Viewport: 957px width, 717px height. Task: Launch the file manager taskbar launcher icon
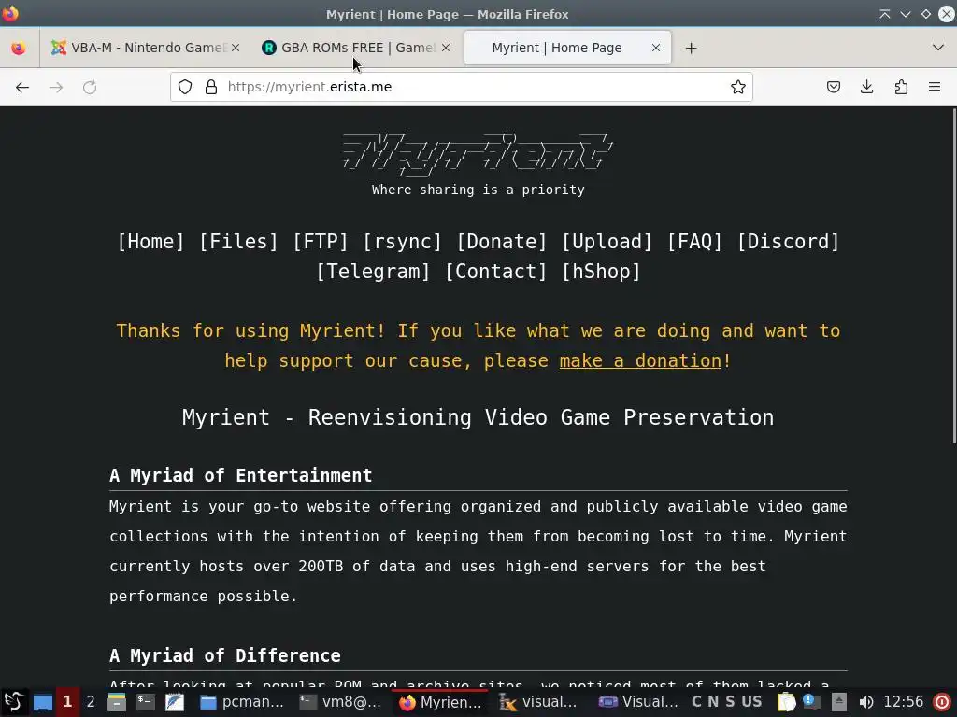point(117,702)
